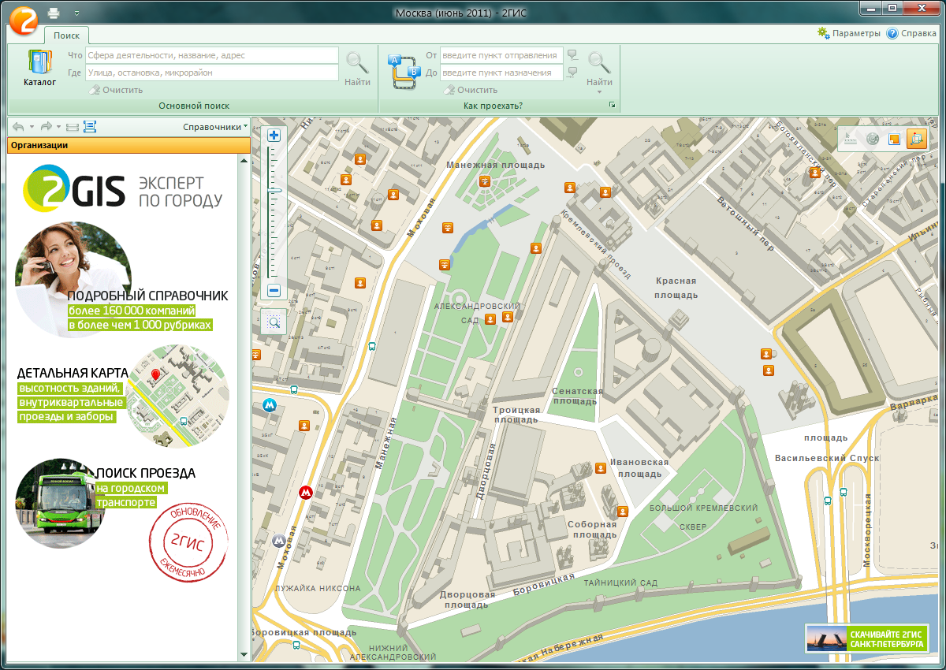Image resolution: width=946 pixels, height=670 pixels.
Task: Click Очистить in Как проехать group
Action: click(x=471, y=90)
